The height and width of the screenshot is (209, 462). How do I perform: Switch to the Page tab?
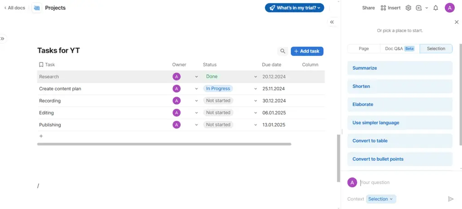[364, 49]
